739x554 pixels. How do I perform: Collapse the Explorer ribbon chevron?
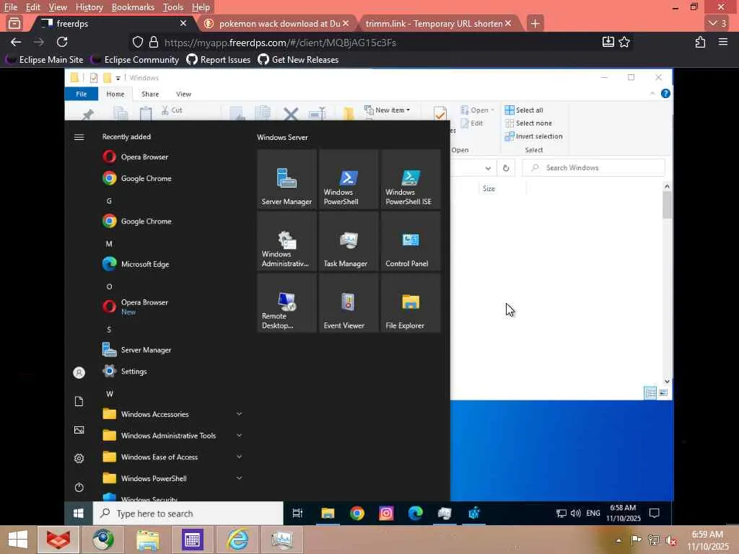tap(652, 94)
